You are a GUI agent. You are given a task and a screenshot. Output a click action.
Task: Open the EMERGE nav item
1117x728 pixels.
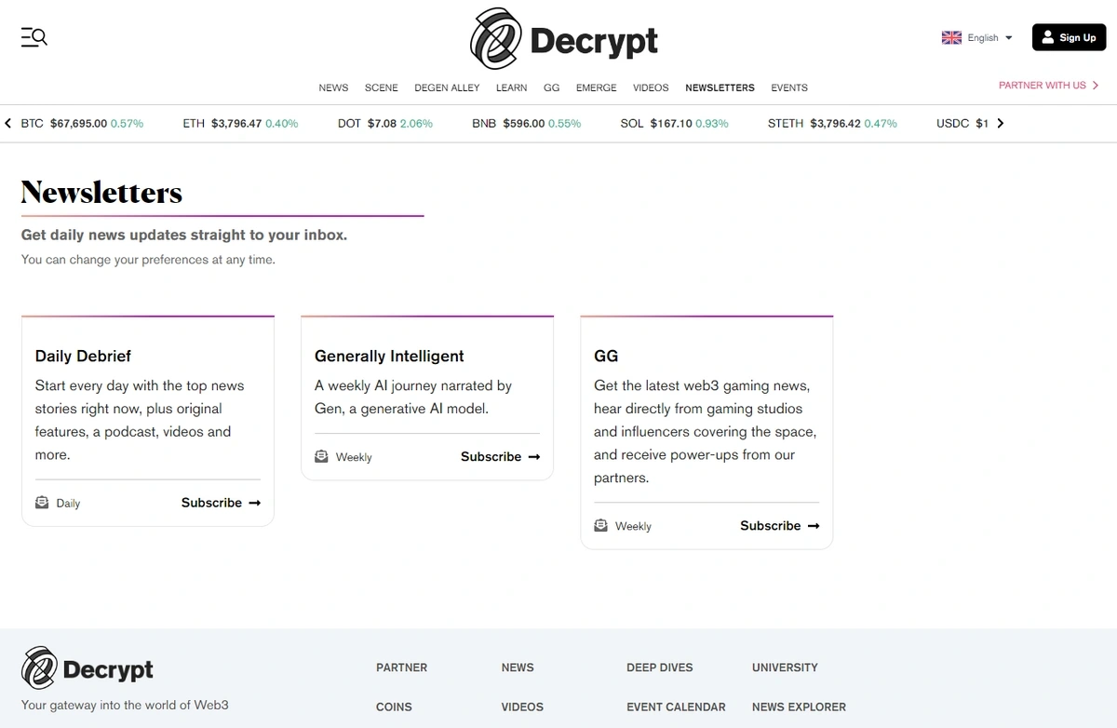(x=596, y=88)
